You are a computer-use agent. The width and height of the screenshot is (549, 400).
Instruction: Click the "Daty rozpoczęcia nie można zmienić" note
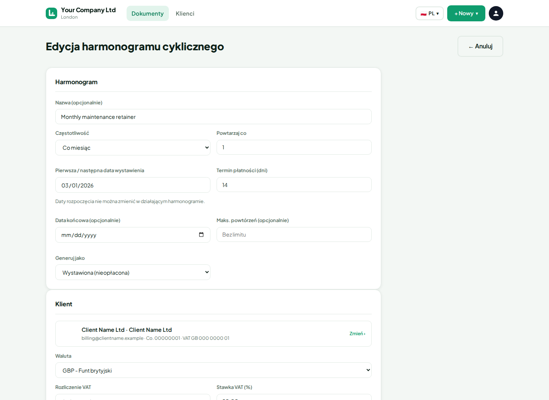[x=130, y=202]
